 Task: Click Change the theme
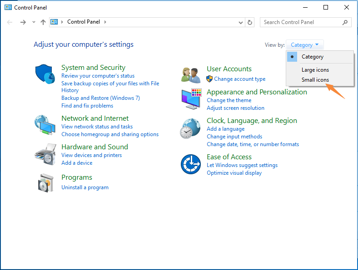(x=229, y=100)
